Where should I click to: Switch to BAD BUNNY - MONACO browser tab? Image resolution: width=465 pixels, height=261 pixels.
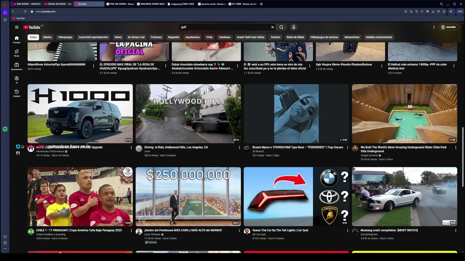[27, 4]
